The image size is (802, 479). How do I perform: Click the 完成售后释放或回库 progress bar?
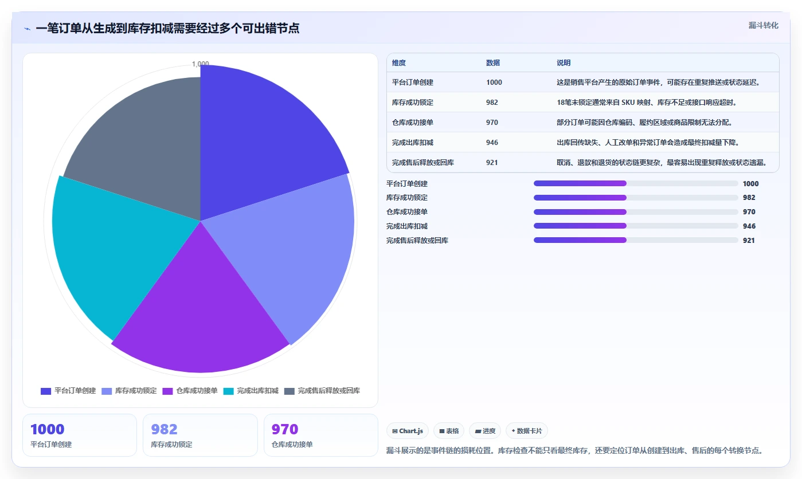point(636,240)
